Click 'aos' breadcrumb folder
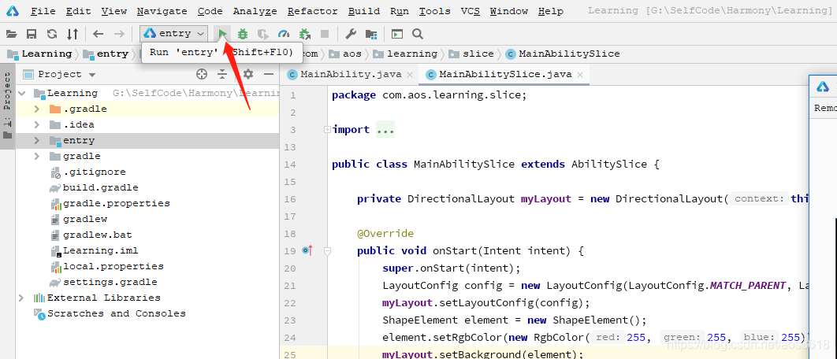837x359 pixels. 345,54
